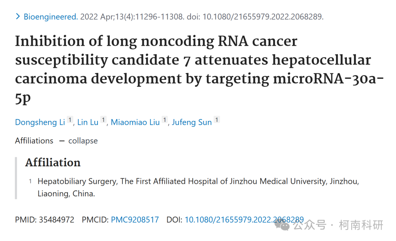Click affiliation superscript 1 after Jufeng Sun
The image size is (396, 241).
click(217, 120)
